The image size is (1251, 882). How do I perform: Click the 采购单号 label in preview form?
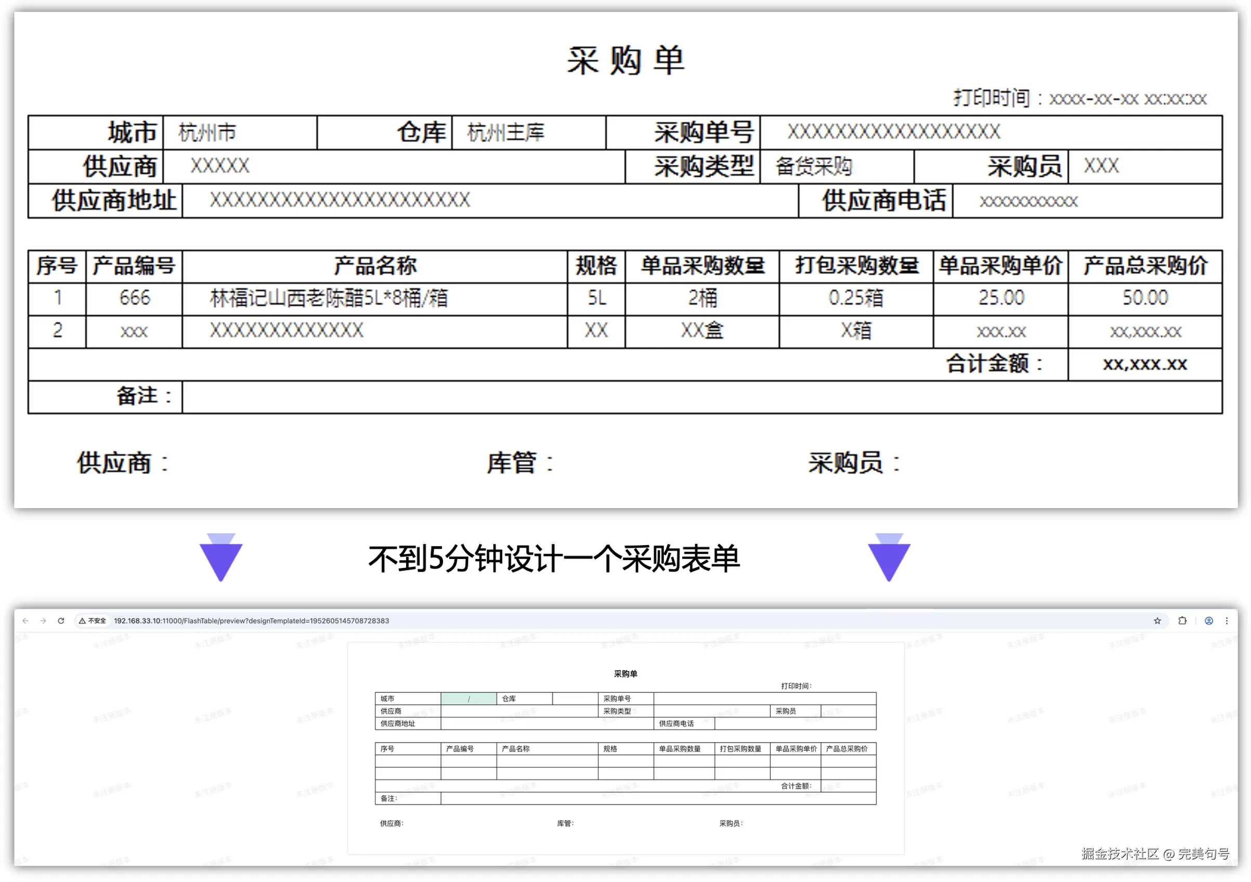617,698
